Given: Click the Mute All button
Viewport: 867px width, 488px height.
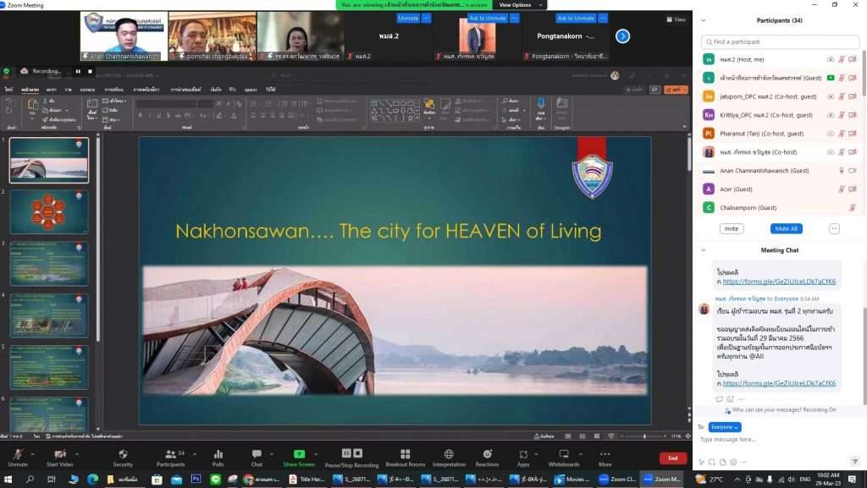Looking at the screenshot, I should (x=787, y=228).
